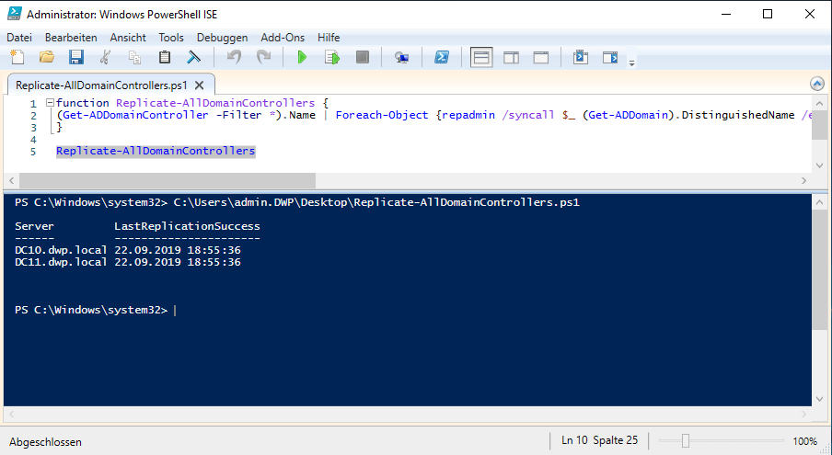The image size is (832, 455).
Task: Toggle script pane to the right layout
Action: [511, 58]
